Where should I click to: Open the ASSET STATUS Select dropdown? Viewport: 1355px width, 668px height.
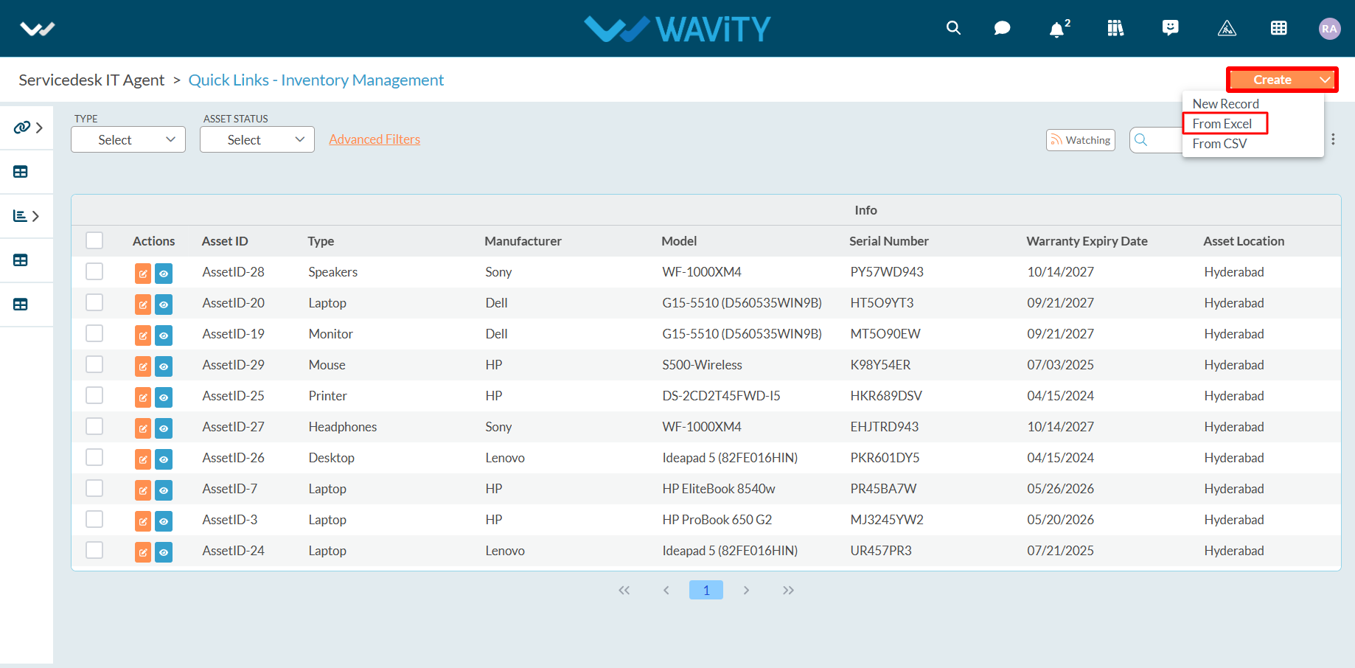tap(257, 139)
